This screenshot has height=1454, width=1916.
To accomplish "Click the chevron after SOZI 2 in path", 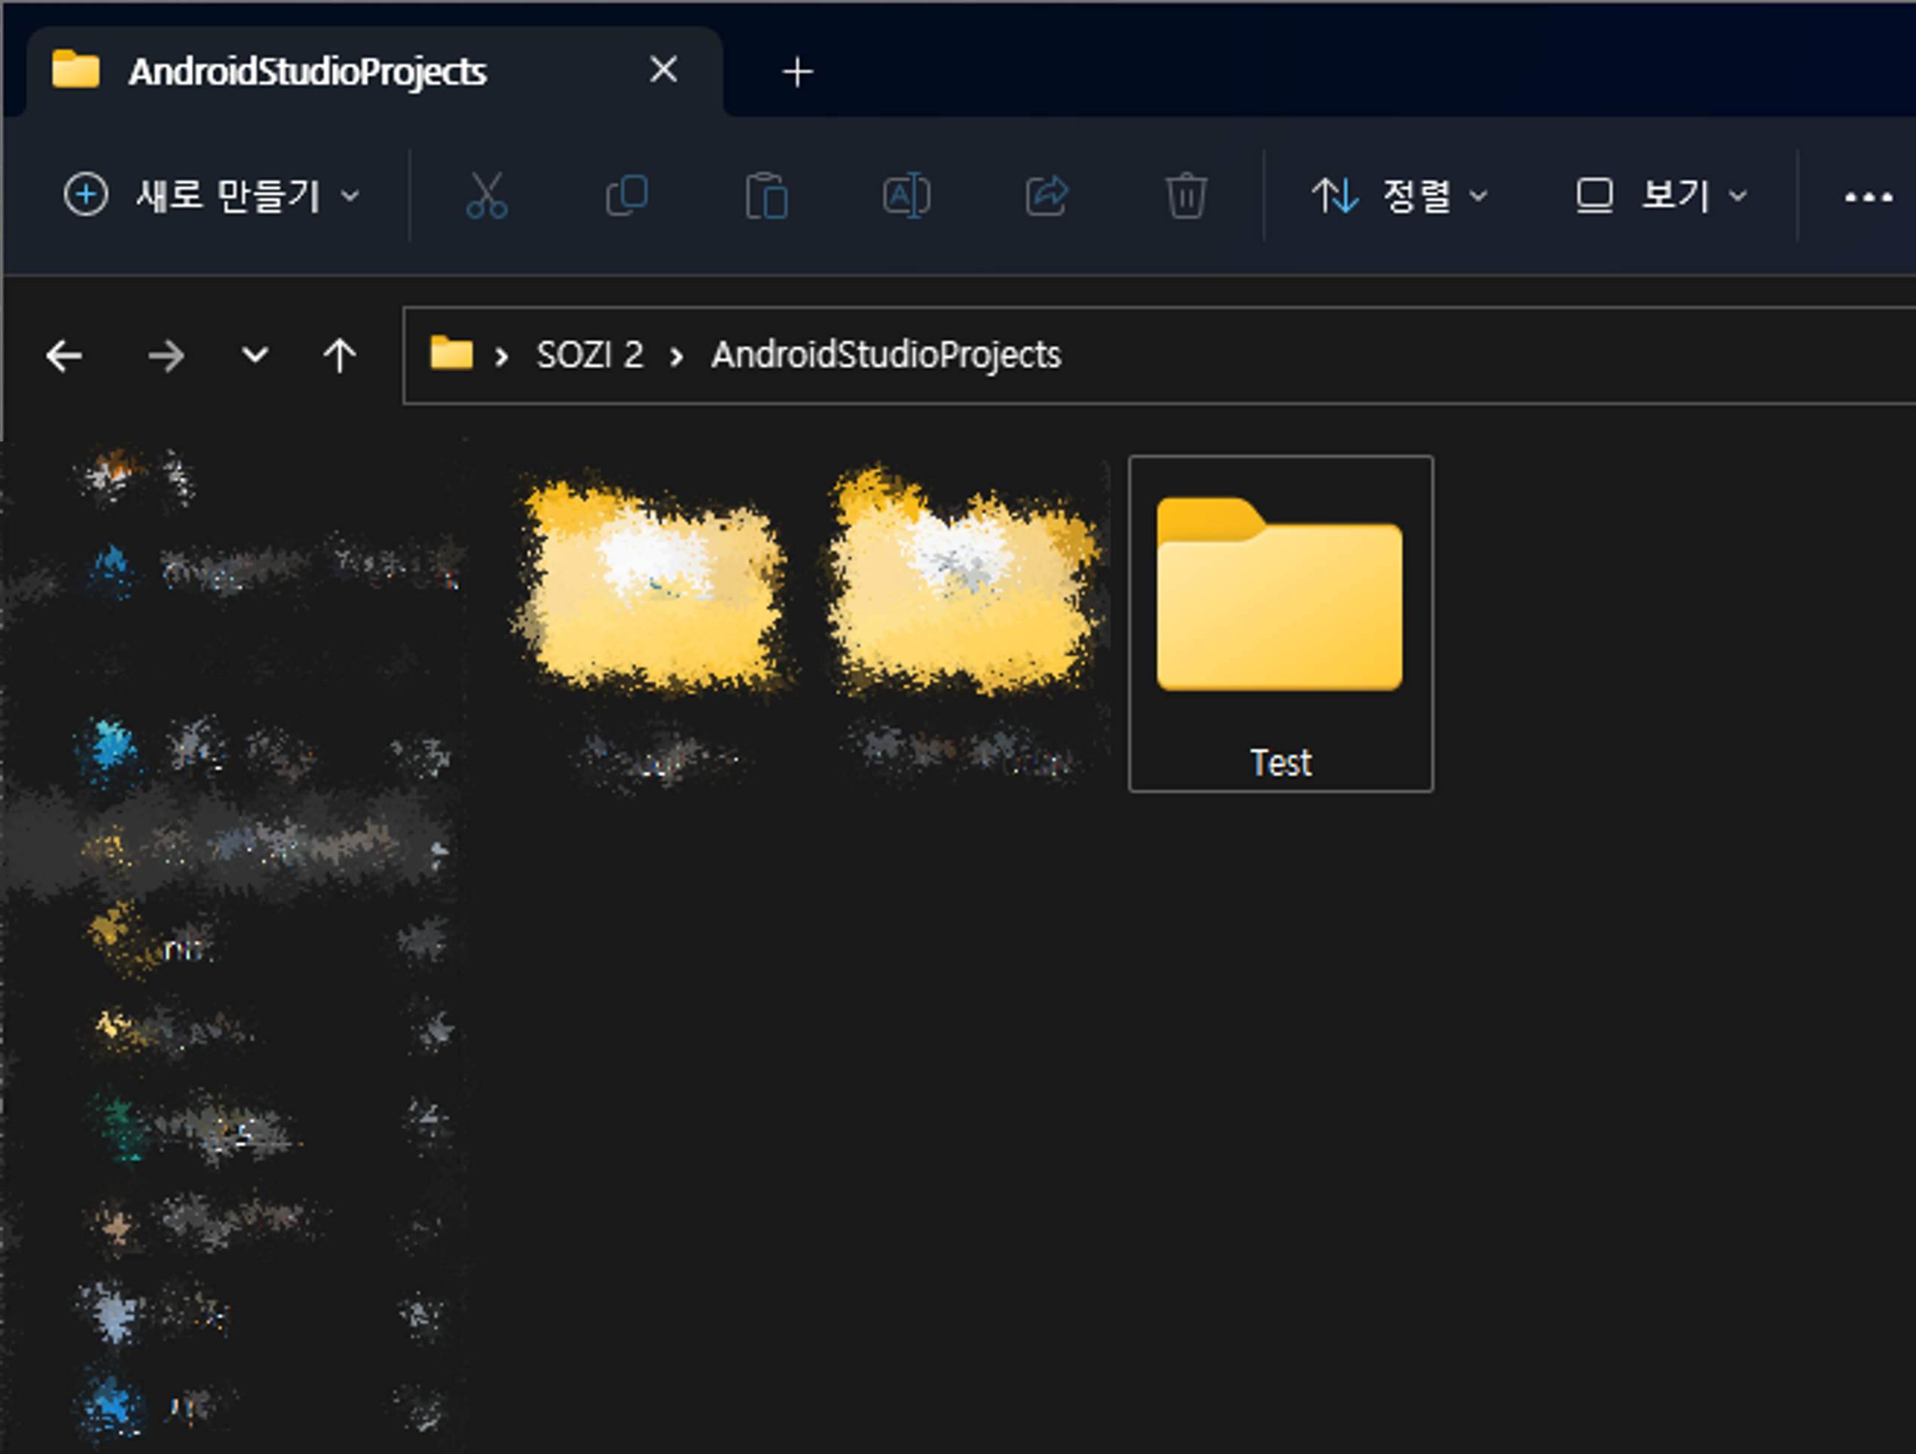I will 677,356.
